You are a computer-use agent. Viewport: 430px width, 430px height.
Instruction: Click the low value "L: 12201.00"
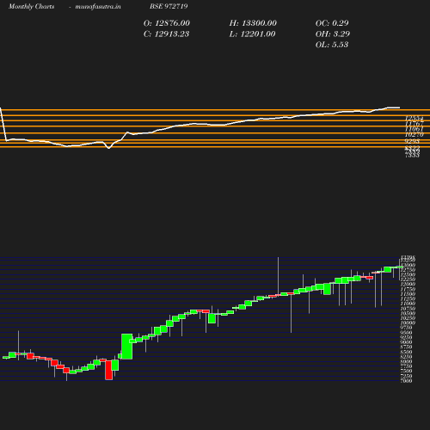(252, 34)
